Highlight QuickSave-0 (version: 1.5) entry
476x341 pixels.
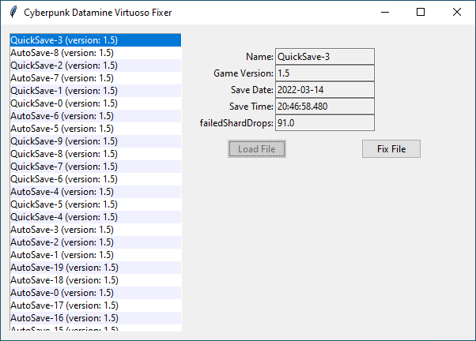click(x=96, y=103)
